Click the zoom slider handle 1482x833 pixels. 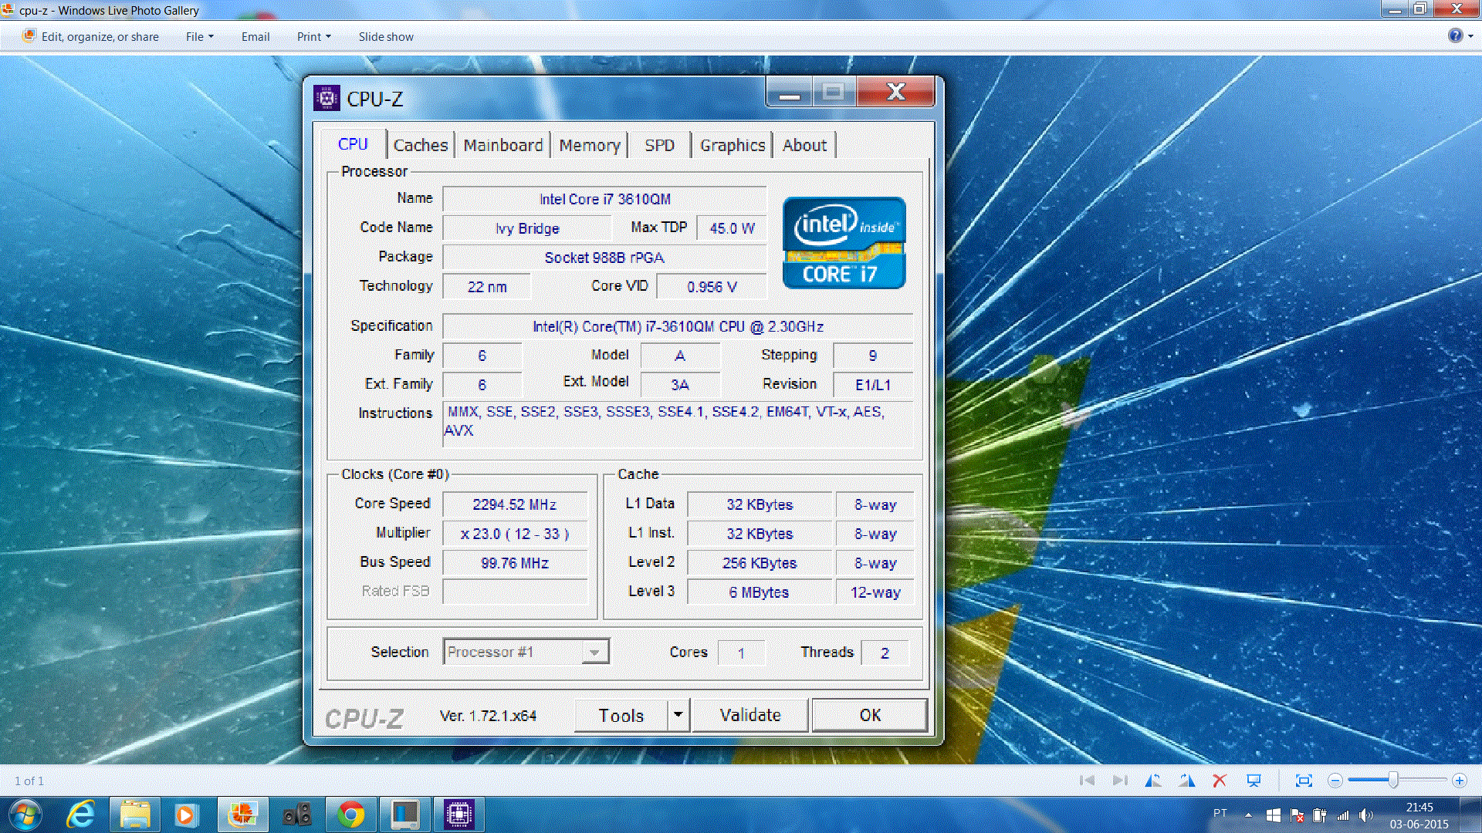point(1393,781)
